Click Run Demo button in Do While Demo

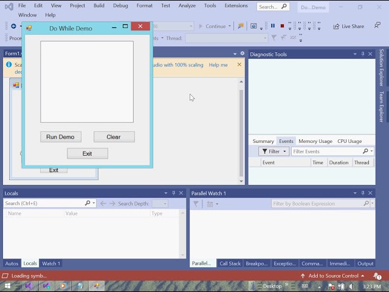[x=61, y=137]
